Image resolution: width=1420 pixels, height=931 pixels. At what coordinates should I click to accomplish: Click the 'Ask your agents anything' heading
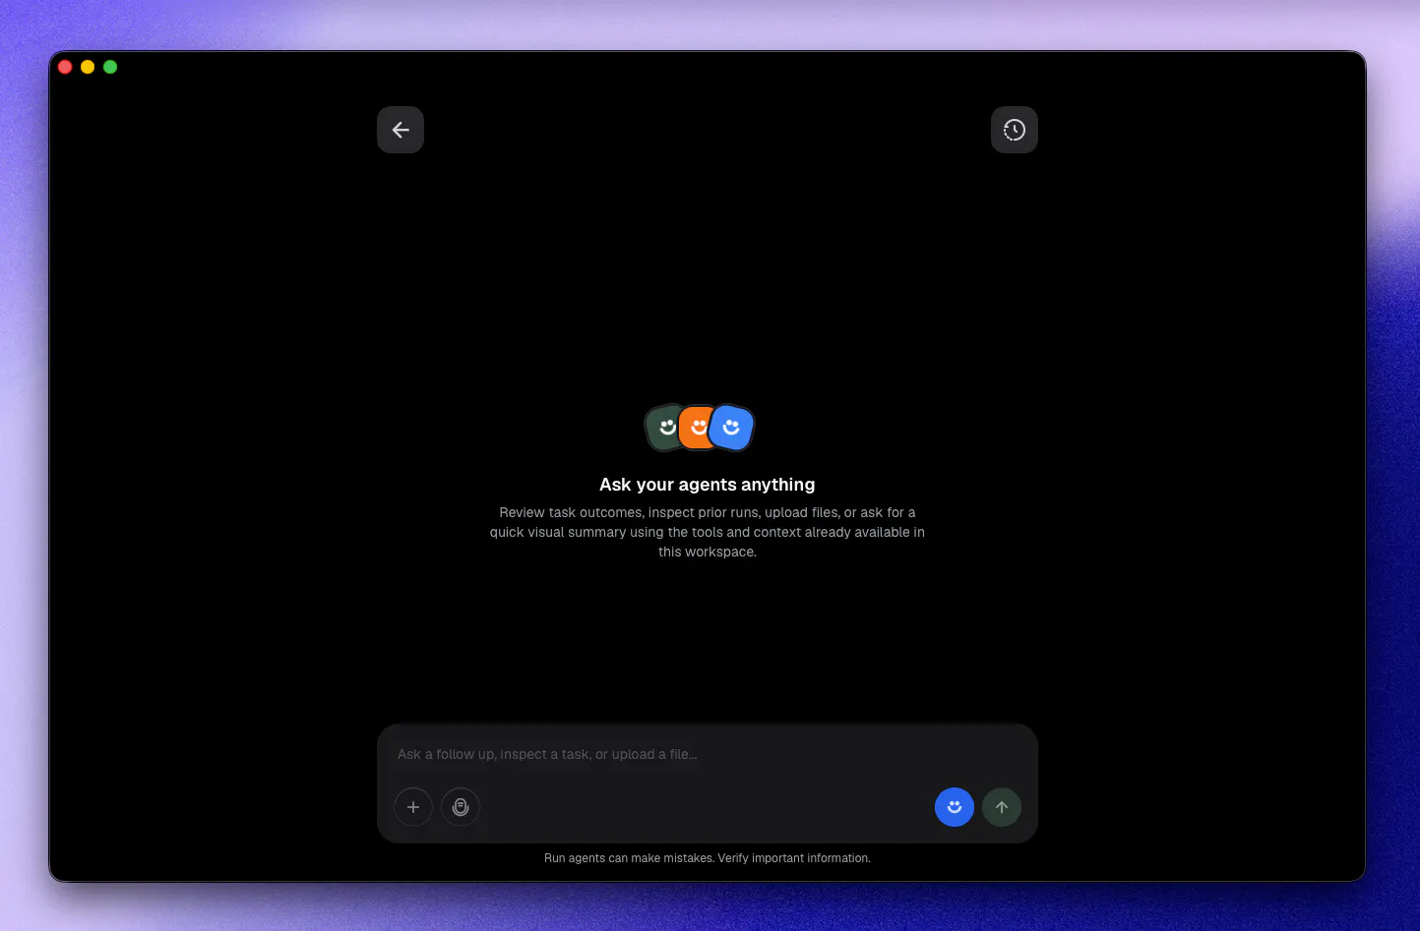click(708, 485)
